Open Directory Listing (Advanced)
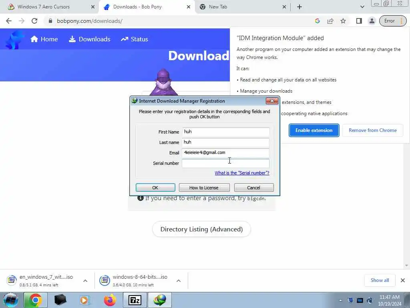The width and height of the screenshot is (410, 308). (201, 229)
